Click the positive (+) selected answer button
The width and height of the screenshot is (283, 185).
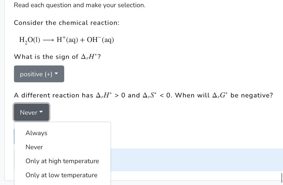(39, 74)
